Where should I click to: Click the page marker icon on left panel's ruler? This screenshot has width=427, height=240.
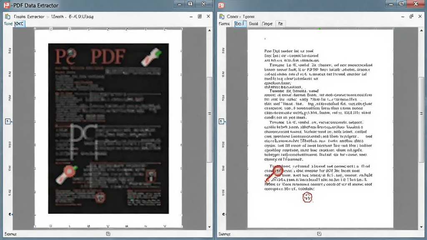click(x=8, y=121)
